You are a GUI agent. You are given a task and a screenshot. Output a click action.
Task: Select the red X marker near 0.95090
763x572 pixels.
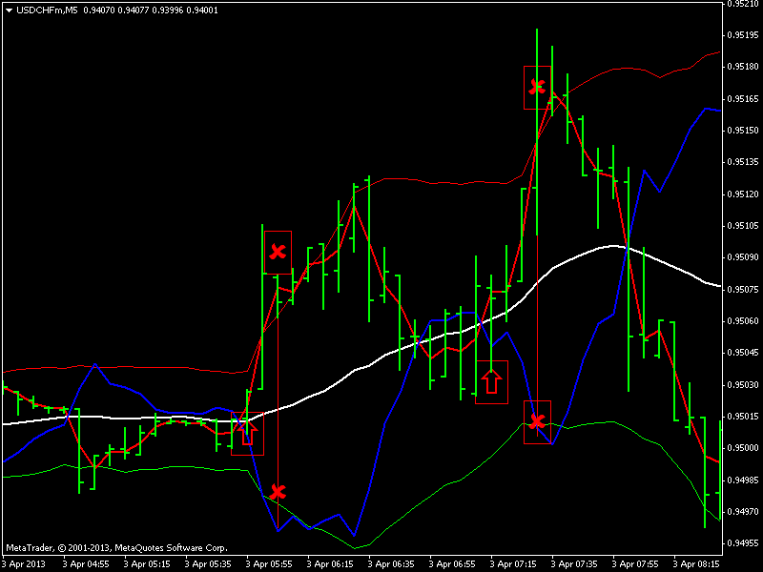278,252
